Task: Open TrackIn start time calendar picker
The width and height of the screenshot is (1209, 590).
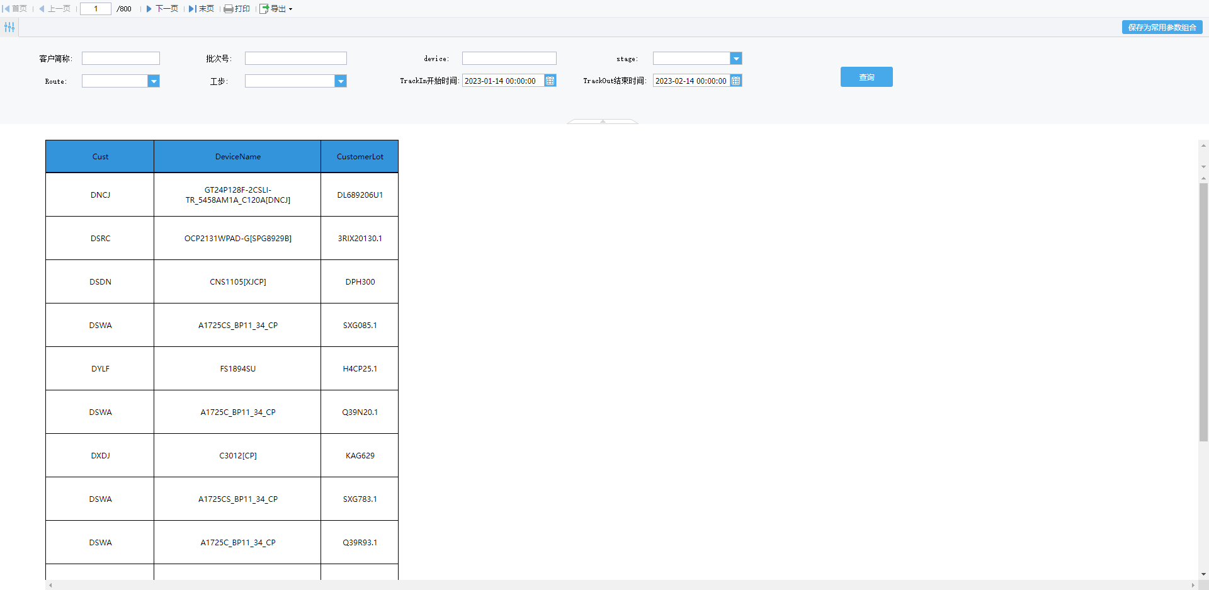Action: (x=550, y=81)
